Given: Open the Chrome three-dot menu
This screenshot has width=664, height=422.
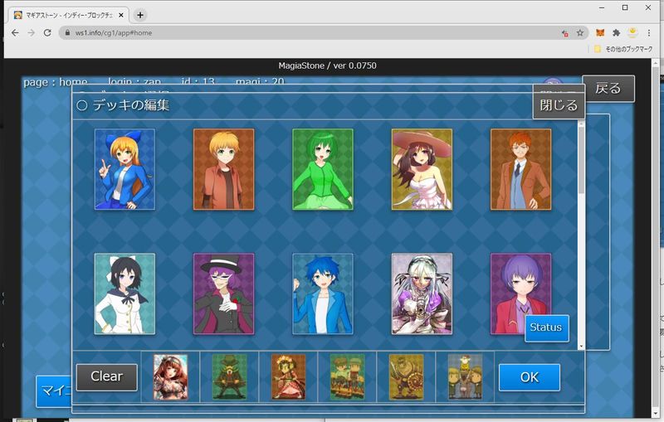Looking at the screenshot, I should 651,32.
